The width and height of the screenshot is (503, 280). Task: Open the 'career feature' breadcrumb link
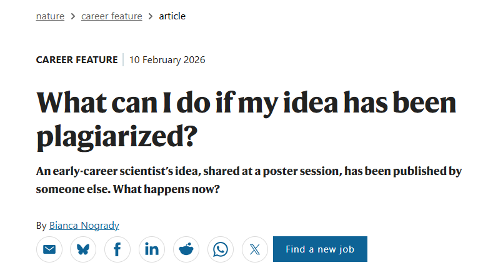coord(111,16)
